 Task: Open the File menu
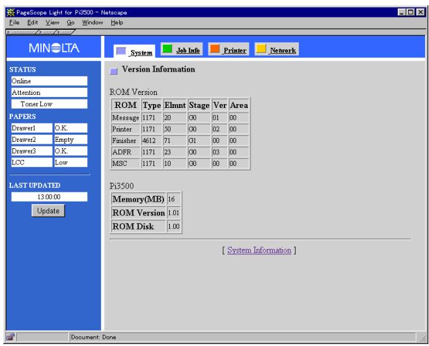click(x=14, y=22)
